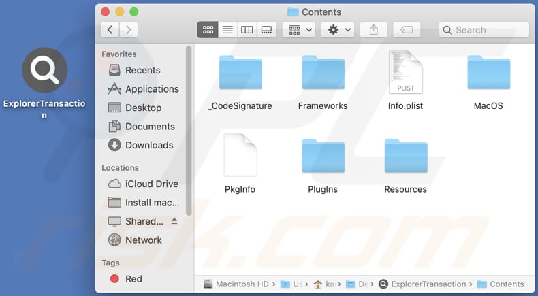The image size is (538, 296).
Task: Select Documents in the sidebar
Action: click(142, 126)
